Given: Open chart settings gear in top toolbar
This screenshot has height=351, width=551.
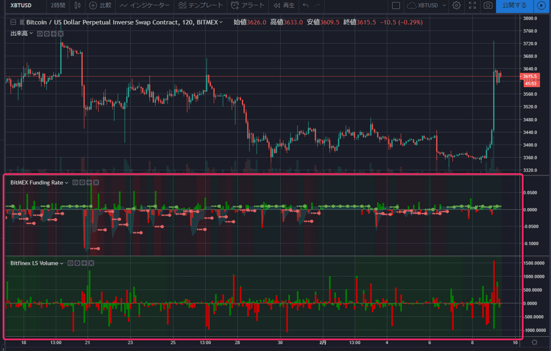Looking at the screenshot, I should point(456,6).
